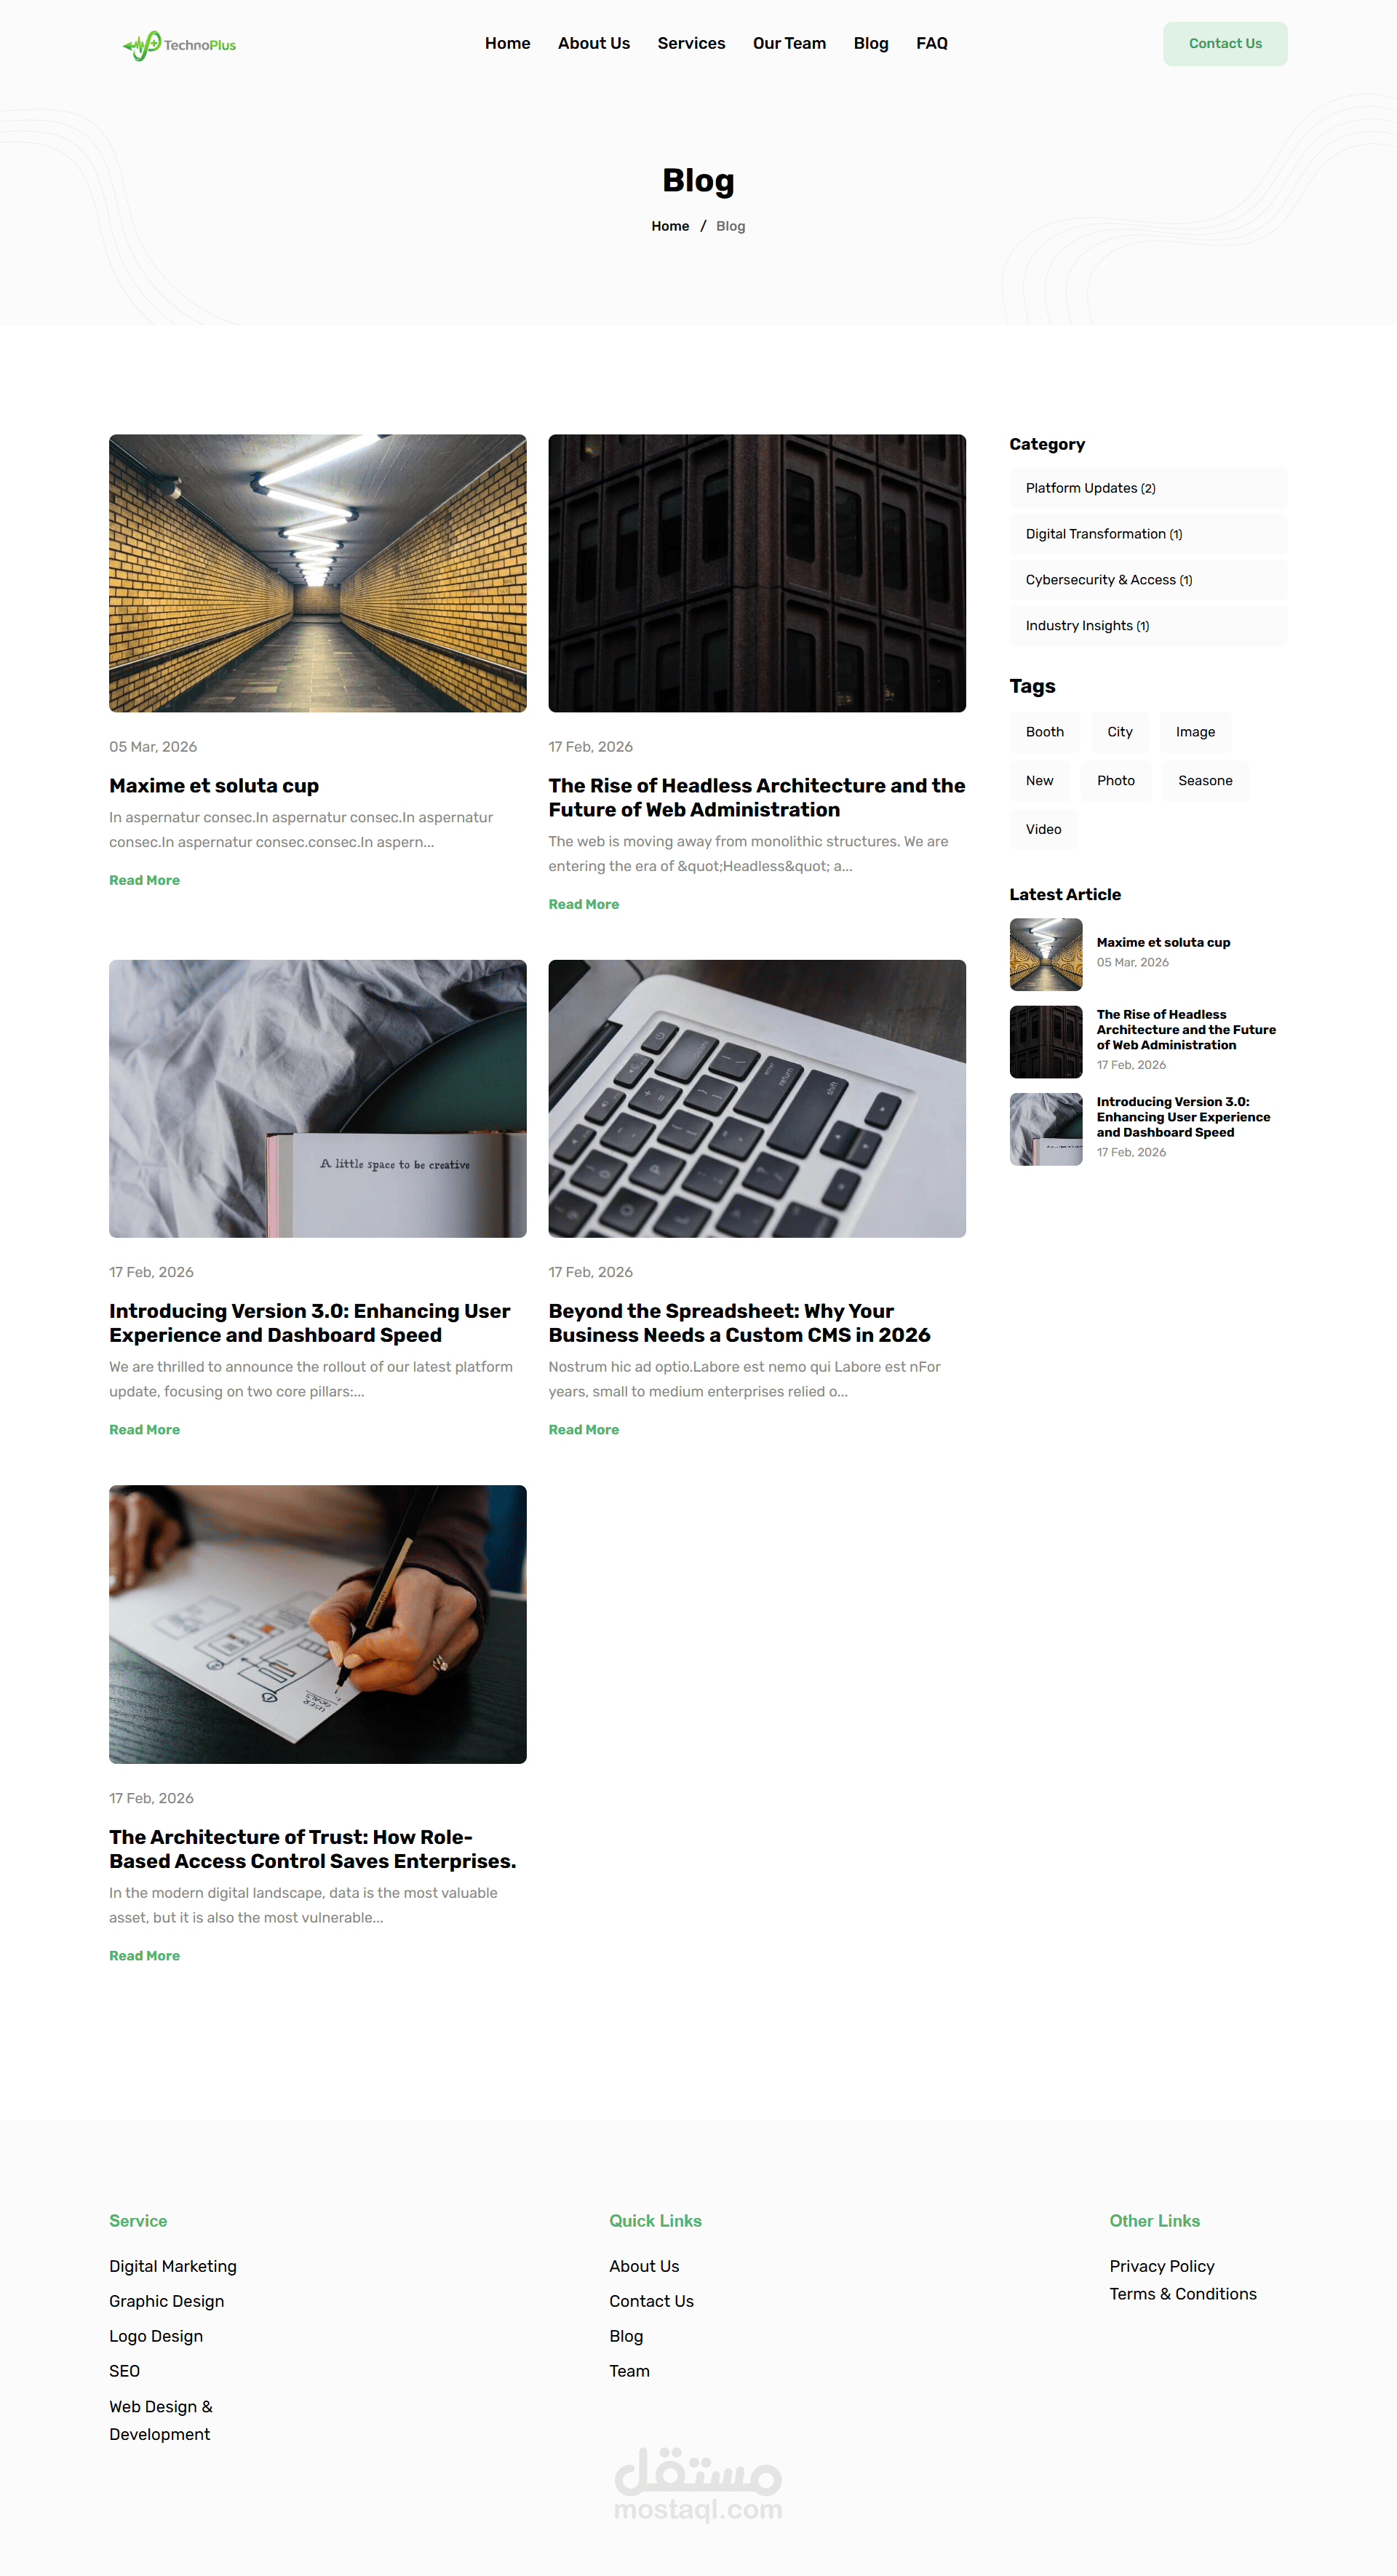1397x2576 pixels.
Task: Open Graphic Design footer service link
Action: [x=166, y=2301]
